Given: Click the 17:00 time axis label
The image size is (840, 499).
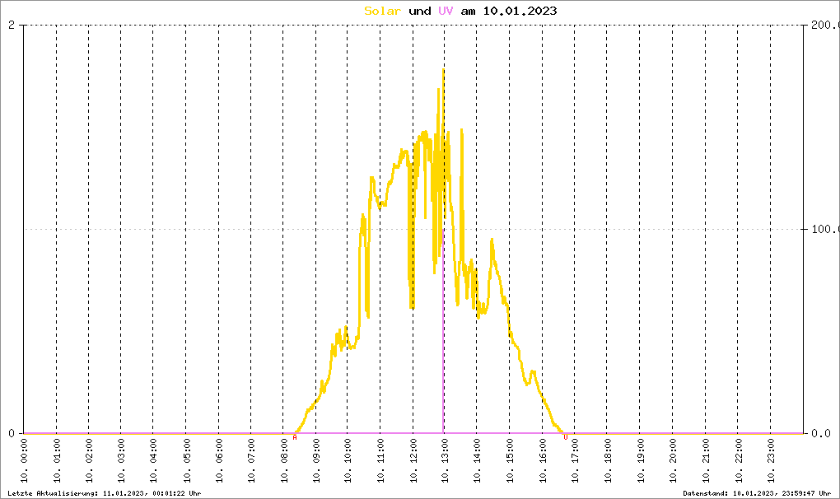Looking at the screenshot, I should tap(576, 460).
